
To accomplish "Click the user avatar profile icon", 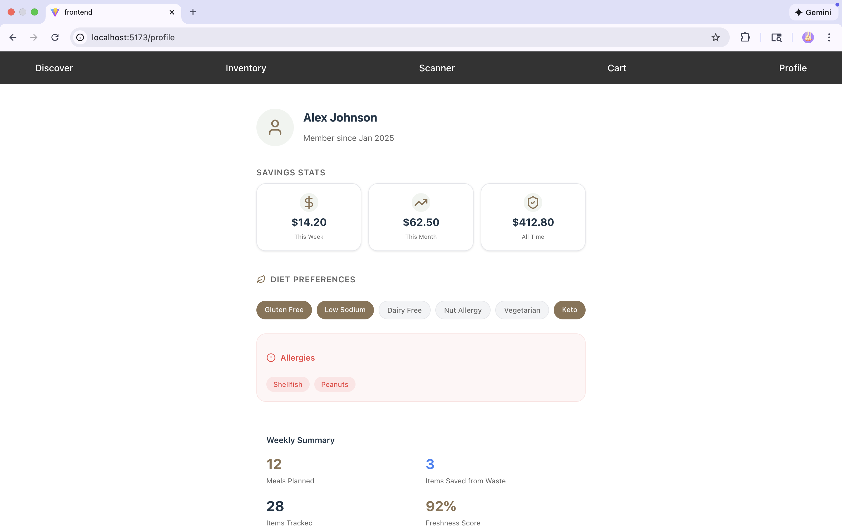I will pyautogui.click(x=275, y=127).
